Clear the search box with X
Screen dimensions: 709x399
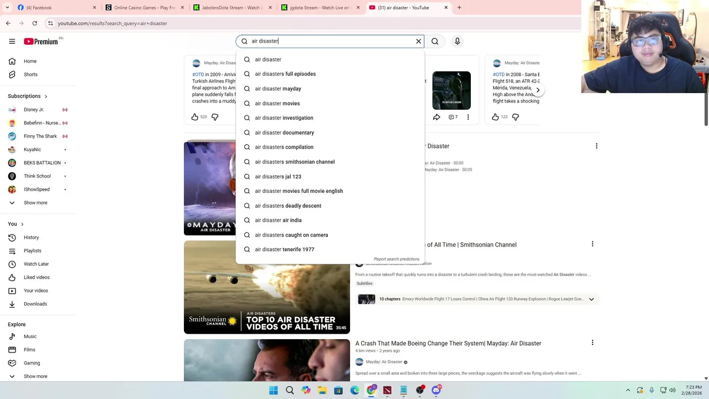[x=419, y=41]
